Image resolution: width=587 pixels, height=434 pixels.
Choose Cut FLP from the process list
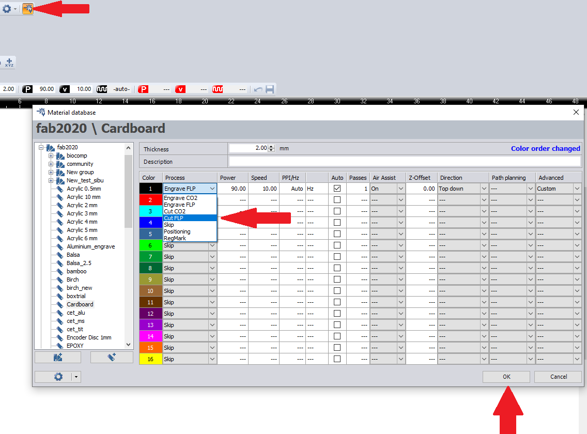click(174, 218)
